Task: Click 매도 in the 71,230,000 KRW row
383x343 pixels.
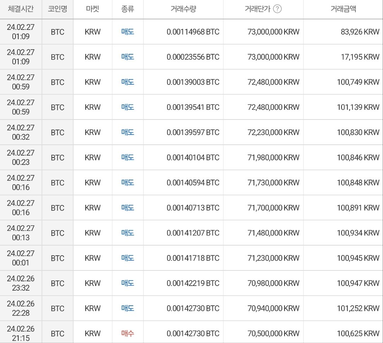Action: [x=128, y=258]
